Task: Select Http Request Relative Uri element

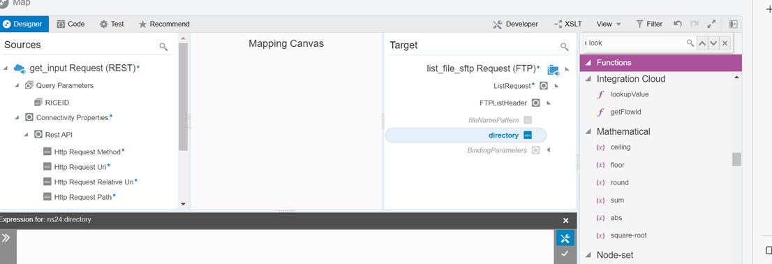Action: coord(94,182)
